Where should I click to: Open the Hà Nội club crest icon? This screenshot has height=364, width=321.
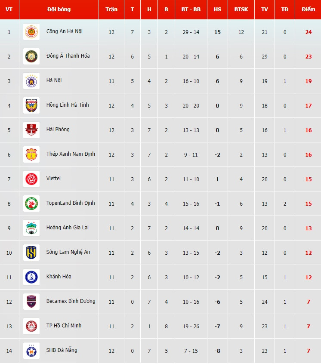click(31, 81)
